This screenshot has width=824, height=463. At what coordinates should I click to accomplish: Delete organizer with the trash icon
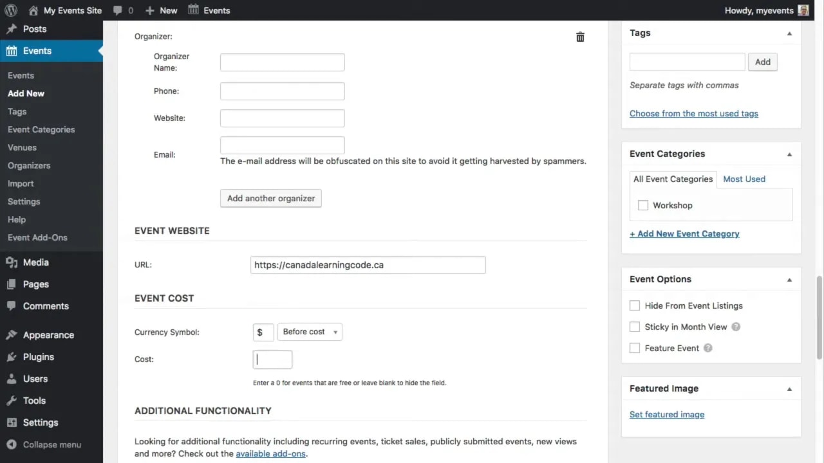[580, 37]
